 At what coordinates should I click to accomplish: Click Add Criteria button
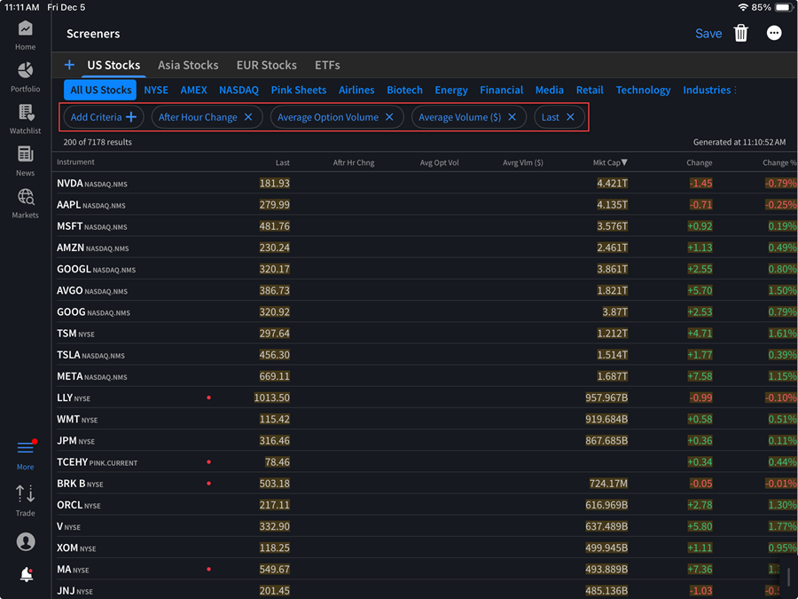click(103, 117)
